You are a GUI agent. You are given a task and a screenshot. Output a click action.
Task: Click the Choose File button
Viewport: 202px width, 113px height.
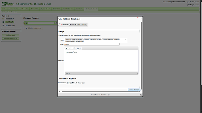click(x=71, y=83)
